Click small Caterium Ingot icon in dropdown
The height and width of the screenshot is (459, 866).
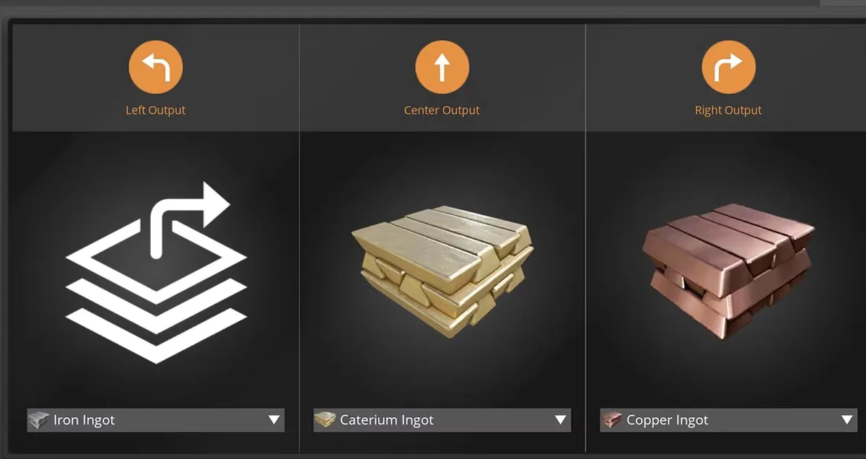pos(325,420)
